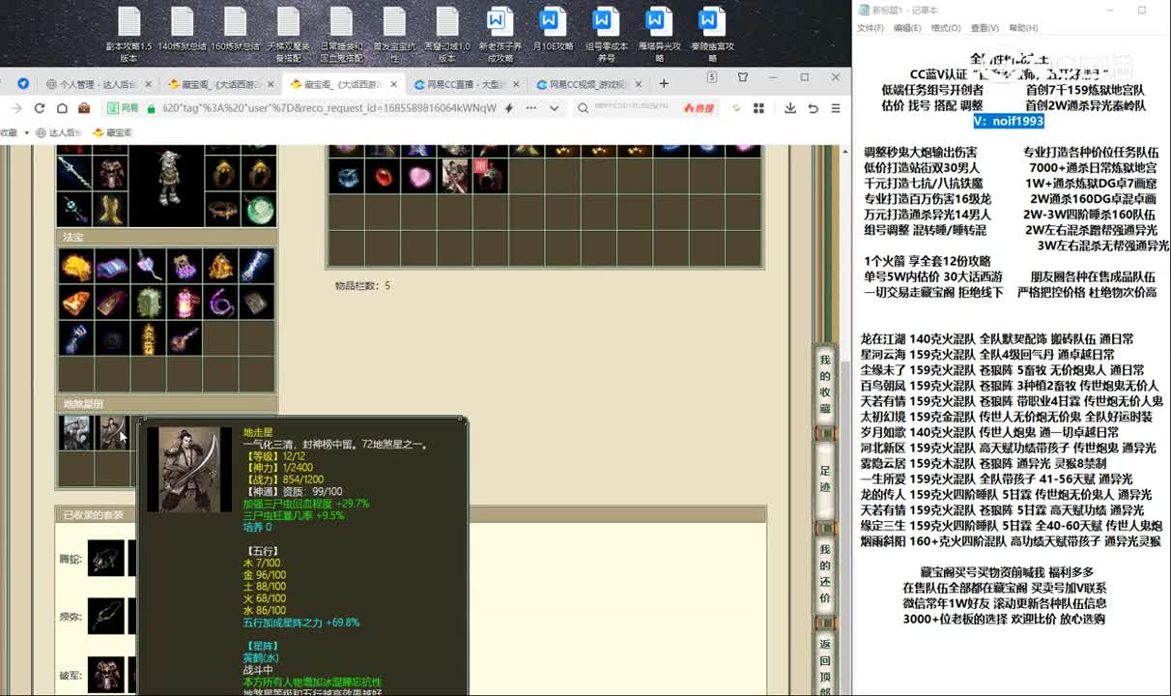1171x696 pixels.
Task: Switch to 网易CC直播 browser tab
Action: pos(467,84)
